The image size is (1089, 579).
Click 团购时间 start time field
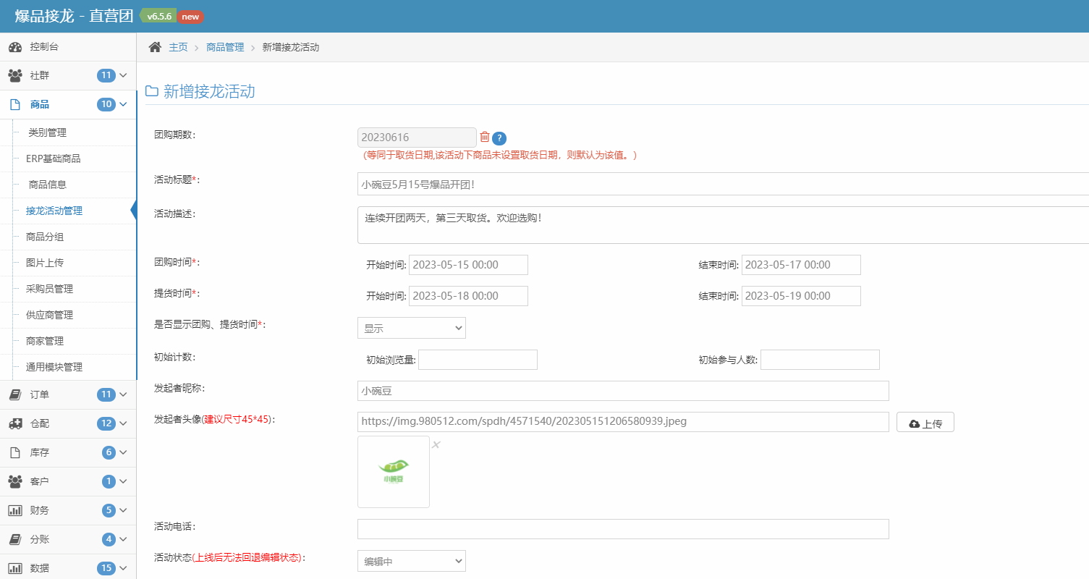pos(469,265)
